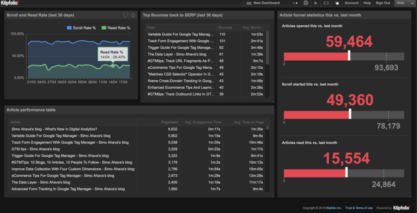Start the dashboard play slideshow
417x213 pixels.
pos(316,3)
